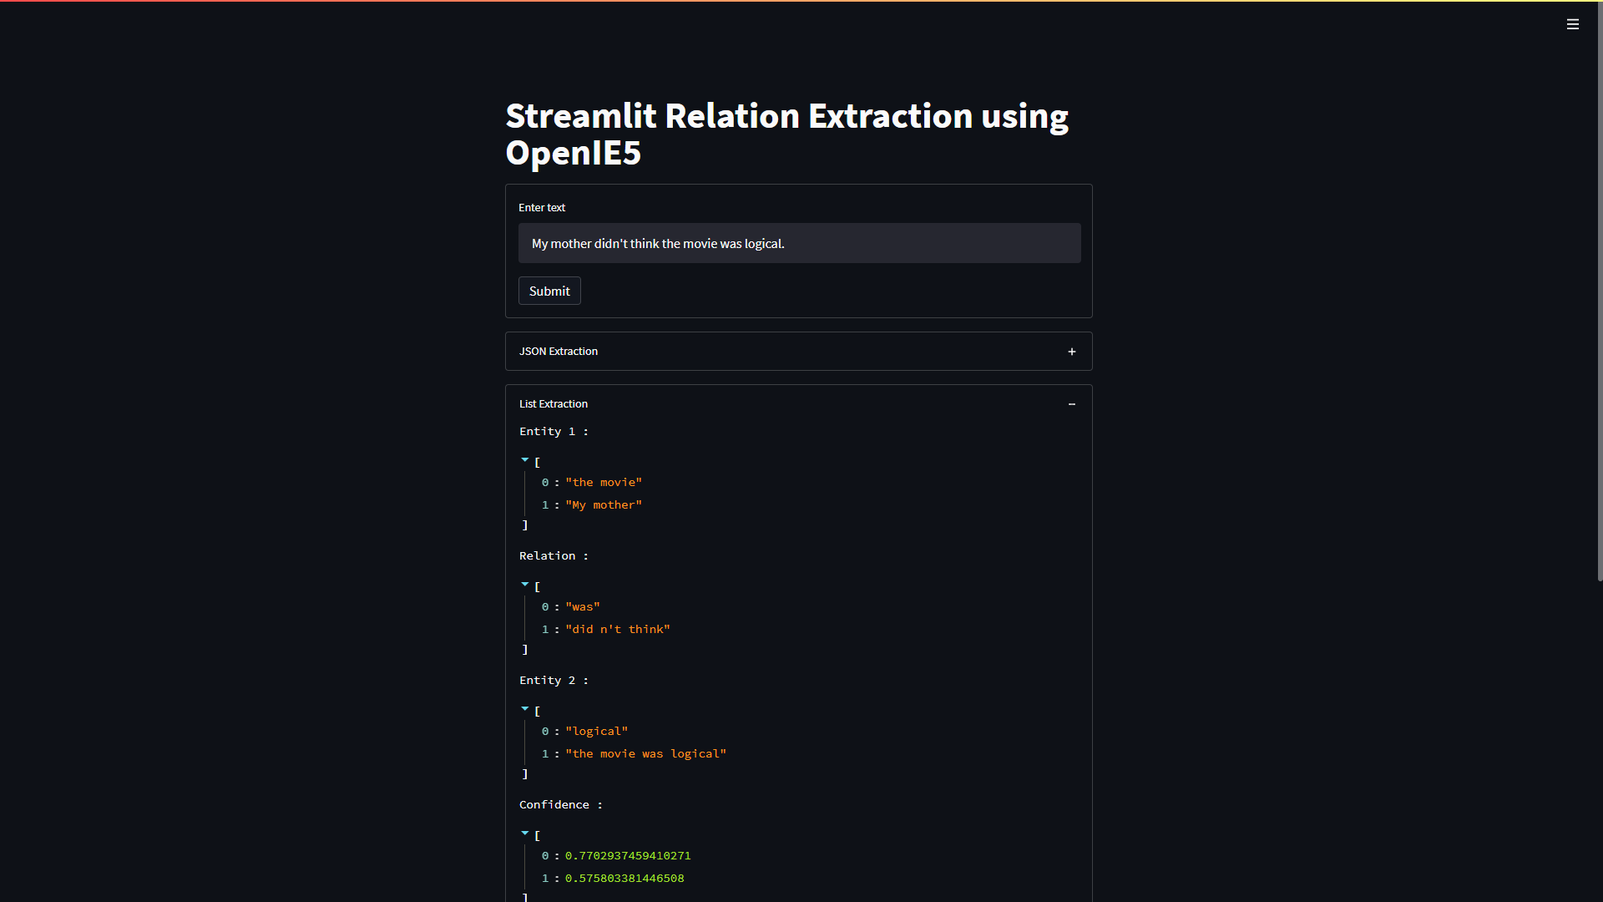Click the minus icon on List Extraction
This screenshot has height=902, width=1603.
1072,404
